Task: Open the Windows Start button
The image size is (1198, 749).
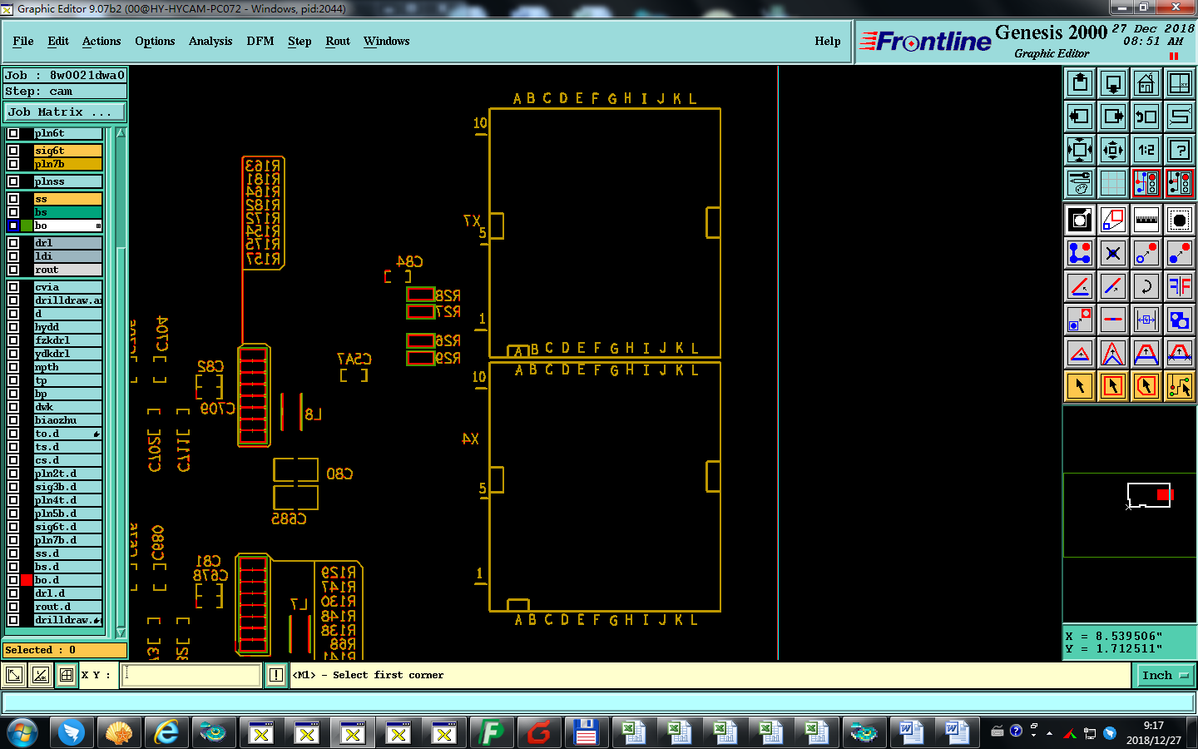Action: coord(22,732)
